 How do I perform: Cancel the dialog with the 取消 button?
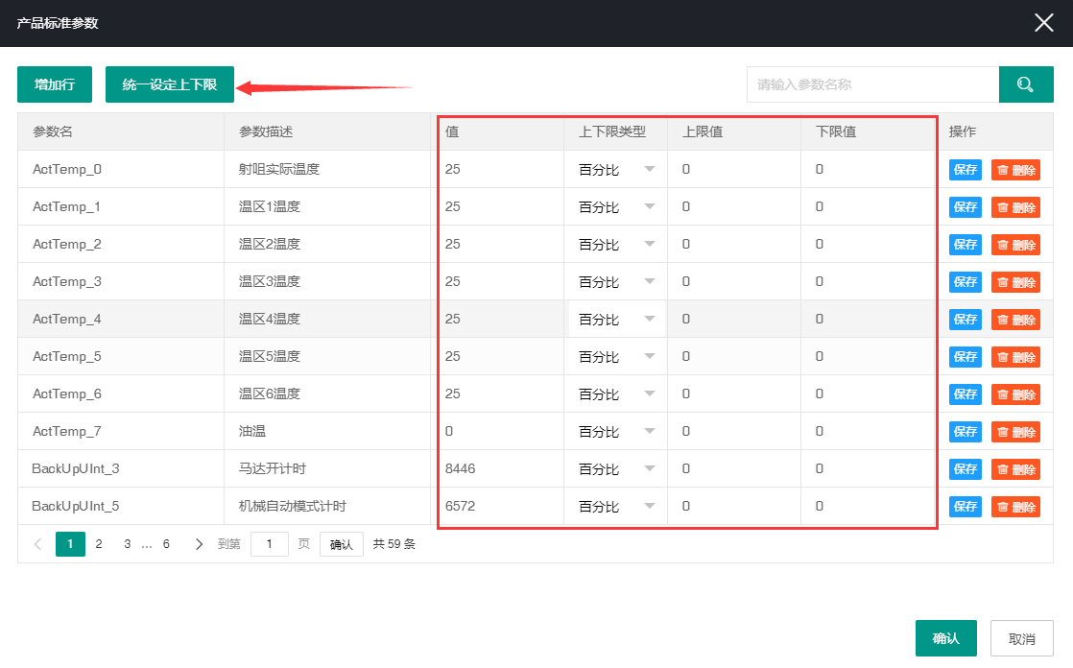[1021, 637]
